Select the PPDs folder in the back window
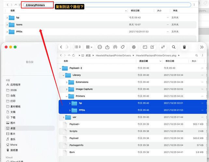 (101, 31)
